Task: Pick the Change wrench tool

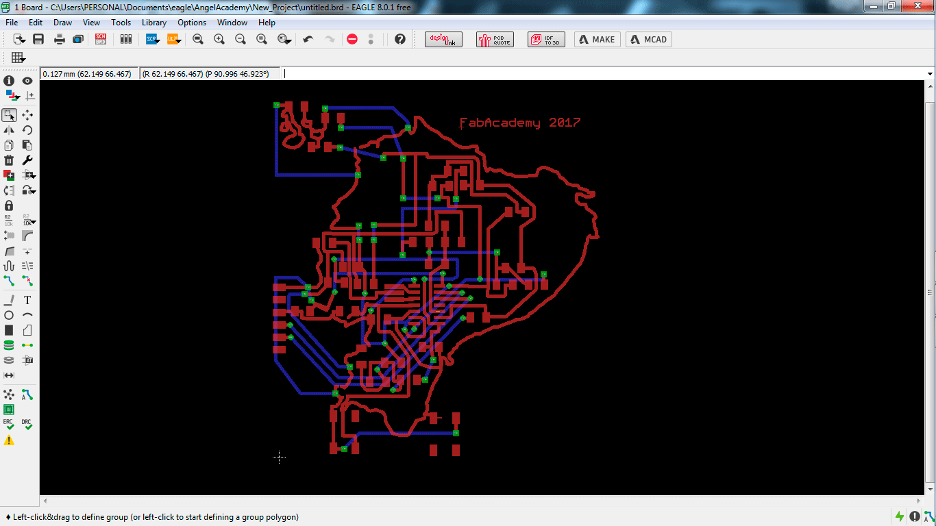Action: click(27, 160)
